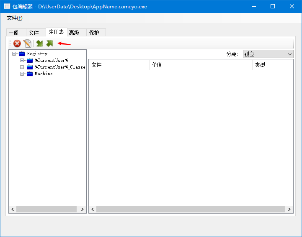The image size is (302, 237).
Task: Select the 注册表 tab
Action: (x=57, y=32)
